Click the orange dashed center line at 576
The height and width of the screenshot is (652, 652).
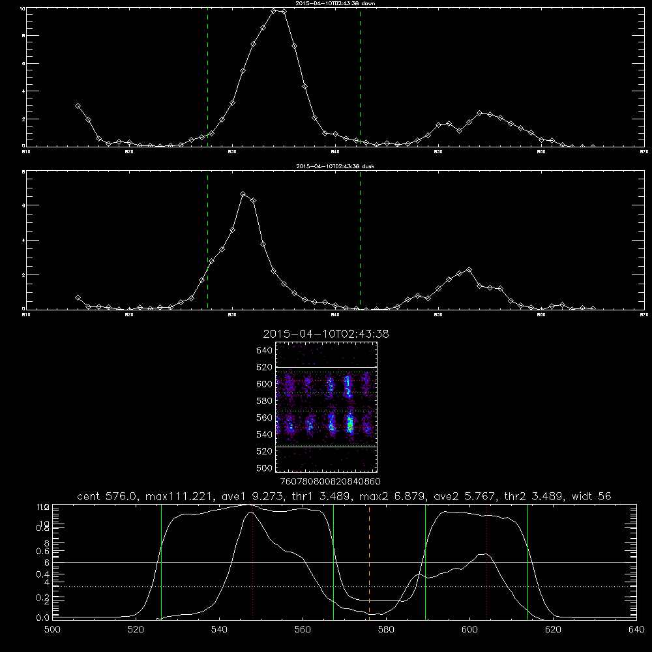pos(369,562)
